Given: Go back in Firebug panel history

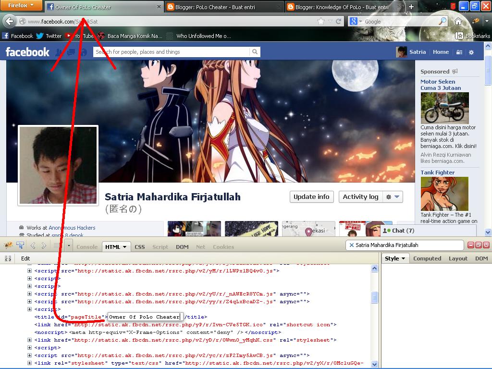Looking at the screenshot, I should tap(33, 246).
